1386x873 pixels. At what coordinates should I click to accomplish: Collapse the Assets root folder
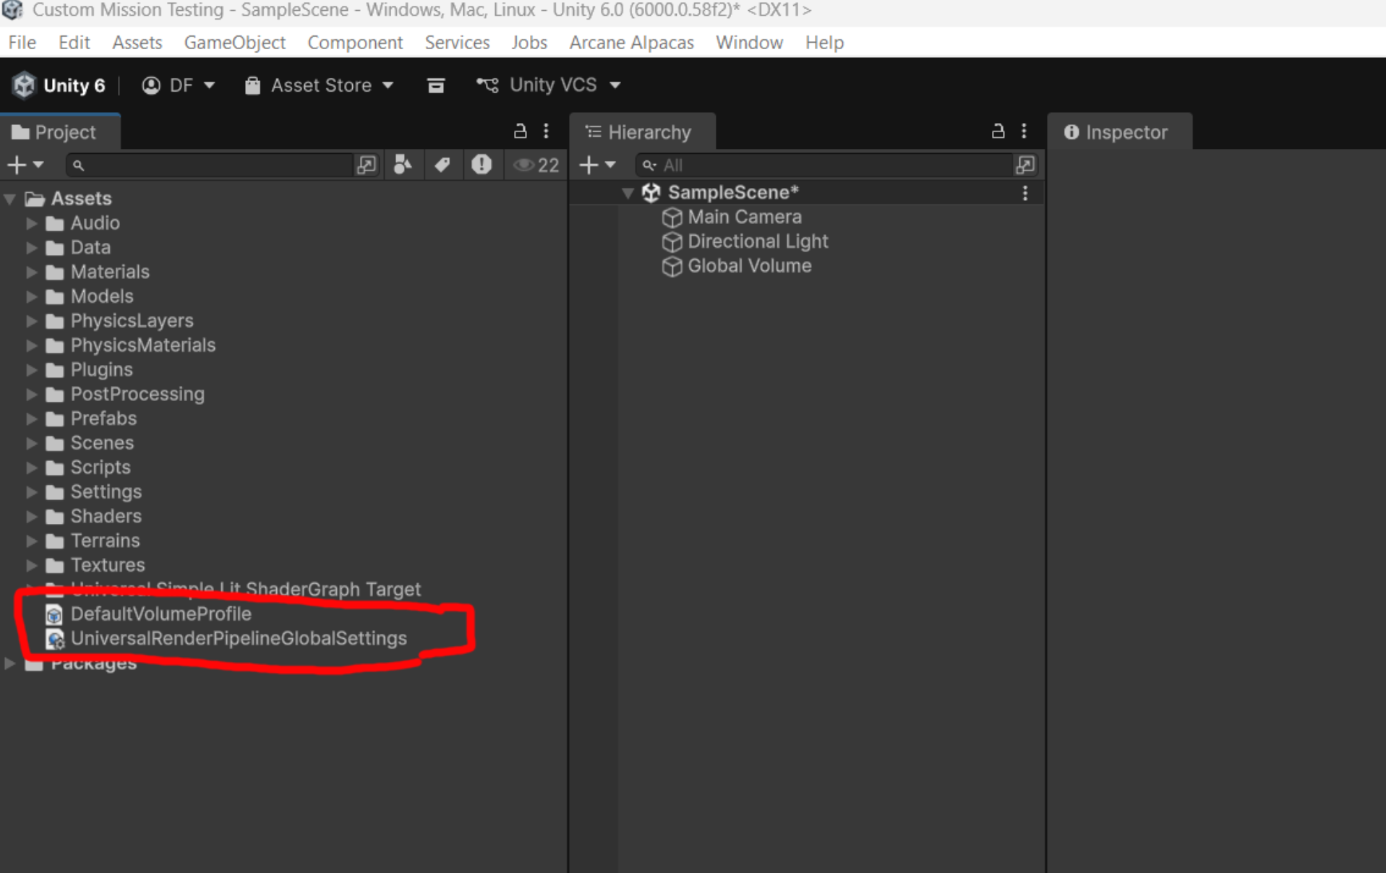10,199
